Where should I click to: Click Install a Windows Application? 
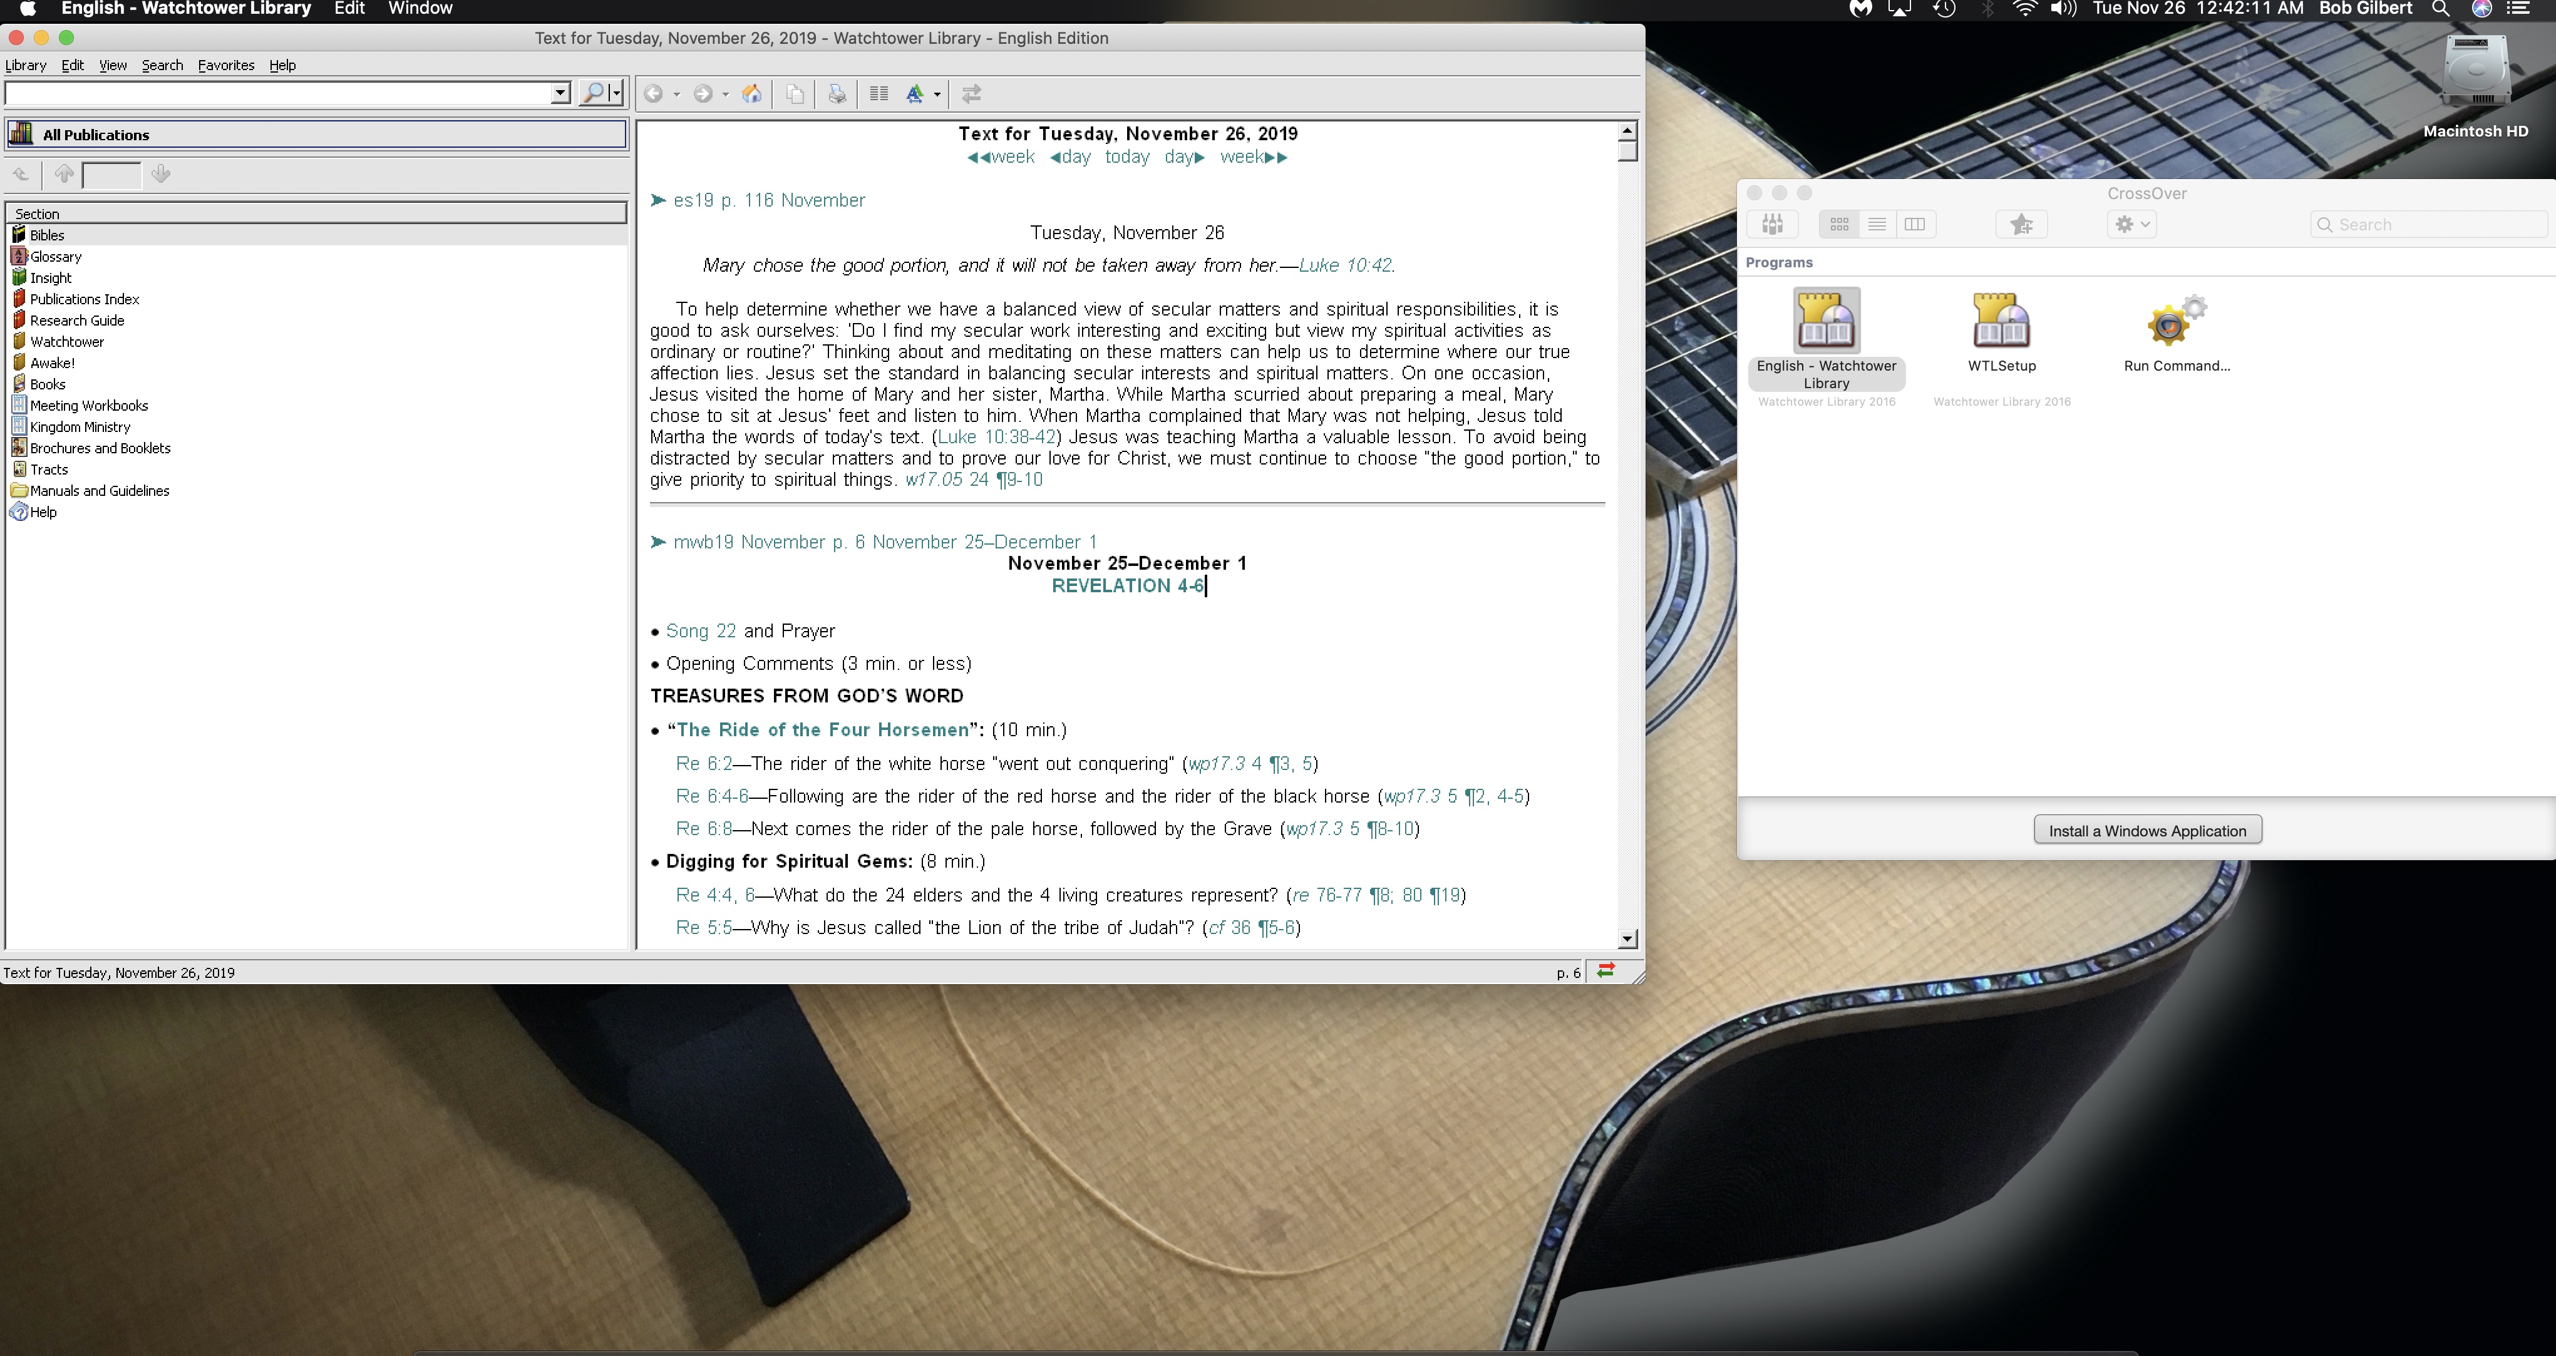tap(2146, 830)
